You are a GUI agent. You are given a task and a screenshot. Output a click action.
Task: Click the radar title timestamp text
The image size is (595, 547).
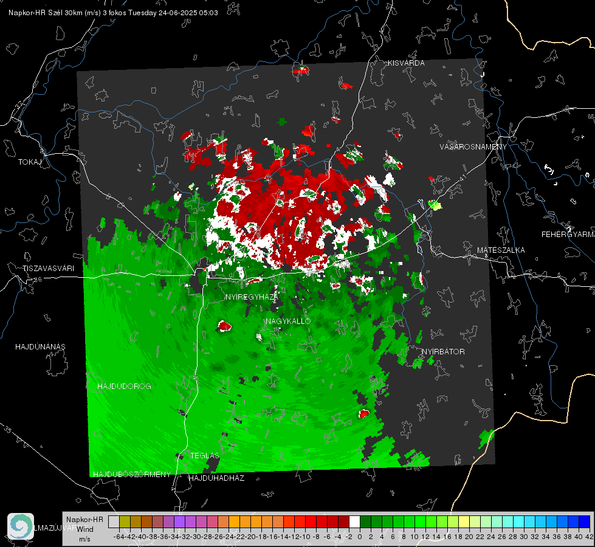(113, 13)
